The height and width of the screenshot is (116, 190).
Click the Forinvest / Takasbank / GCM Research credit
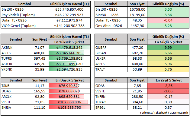(164, 113)
